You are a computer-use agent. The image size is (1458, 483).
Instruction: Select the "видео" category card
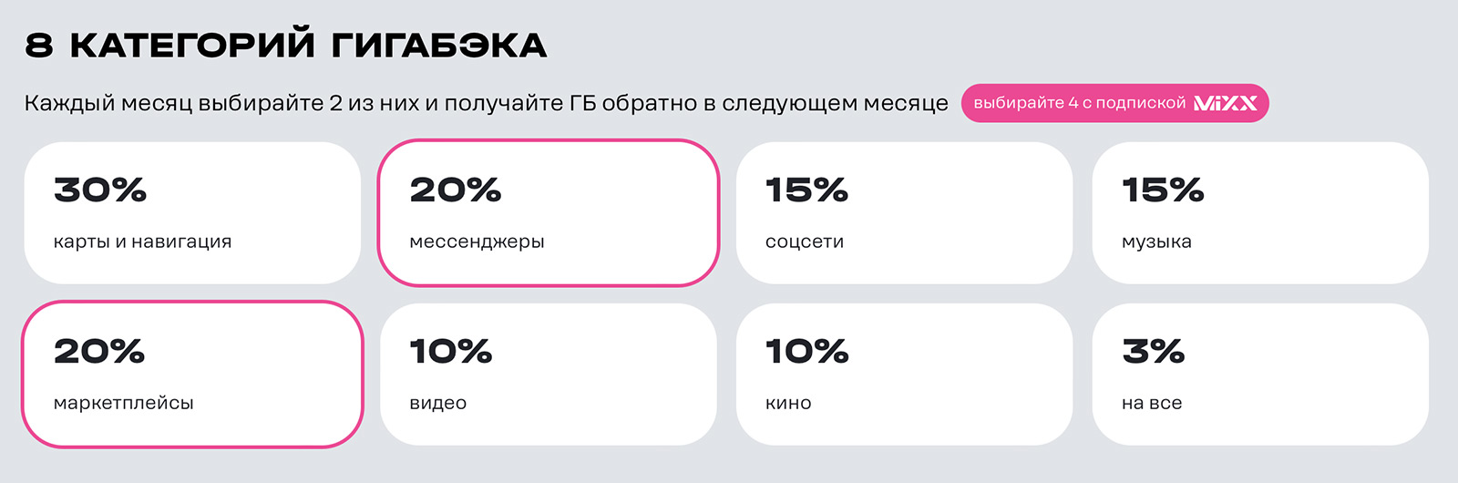click(549, 374)
